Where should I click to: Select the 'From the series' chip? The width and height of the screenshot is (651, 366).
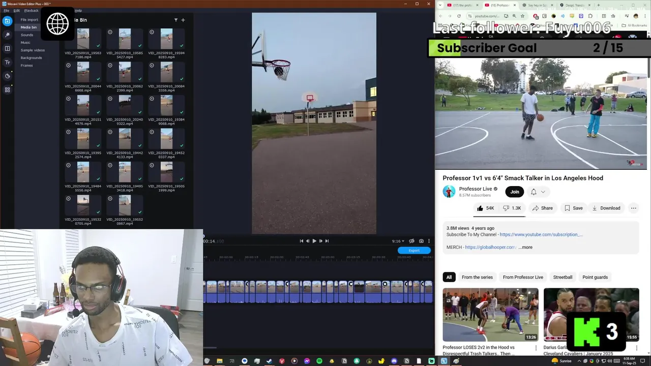click(477, 277)
